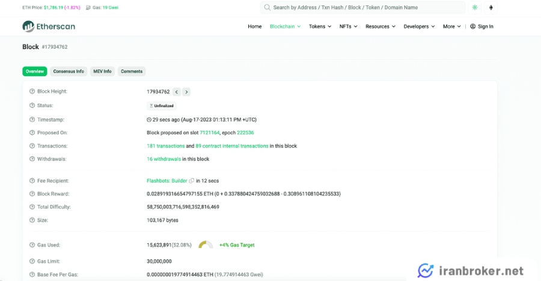Click help icon beside Gas Limit

32,261
